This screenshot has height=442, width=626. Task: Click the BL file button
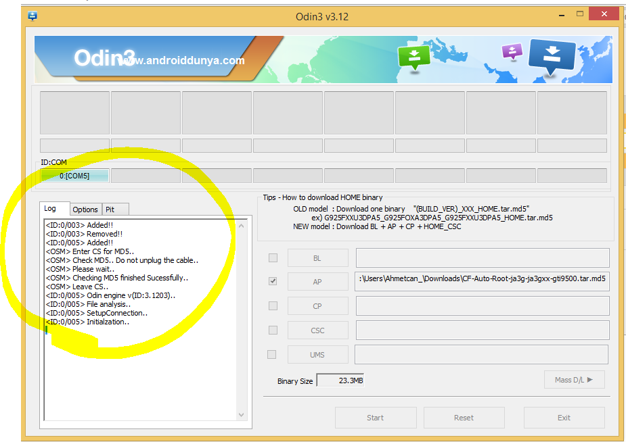(318, 258)
